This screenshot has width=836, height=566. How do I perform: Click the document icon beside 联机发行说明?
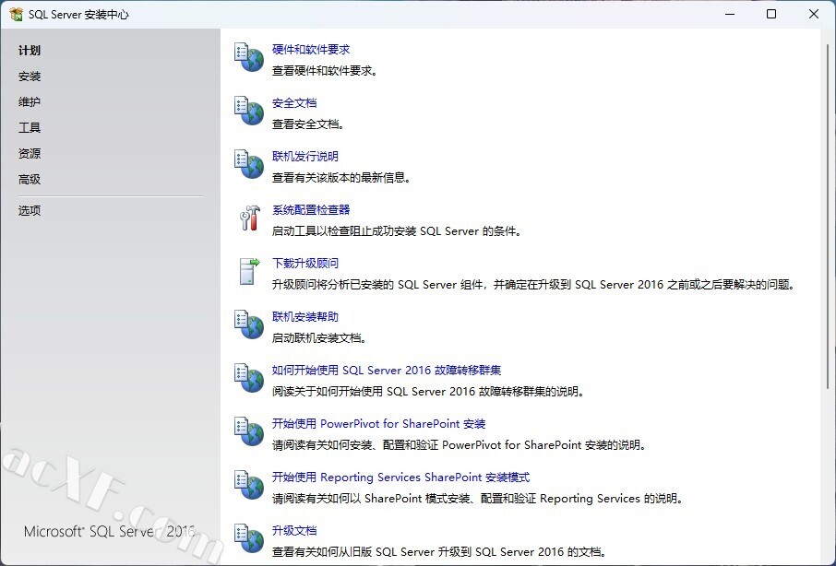pos(249,164)
